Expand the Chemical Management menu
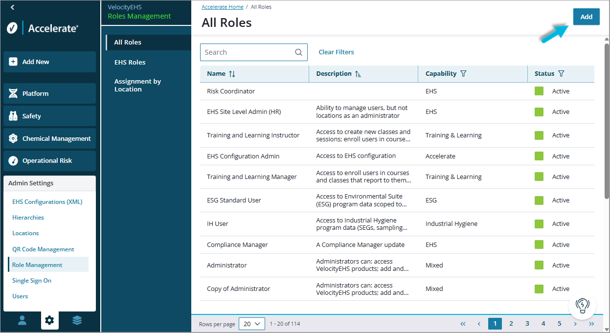Viewport: 610px width, 333px height. tap(49, 138)
